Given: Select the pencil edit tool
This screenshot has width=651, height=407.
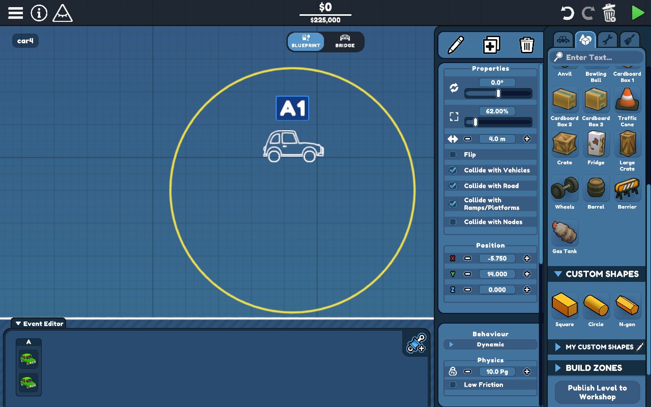Looking at the screenshot, I should point(456,45).
